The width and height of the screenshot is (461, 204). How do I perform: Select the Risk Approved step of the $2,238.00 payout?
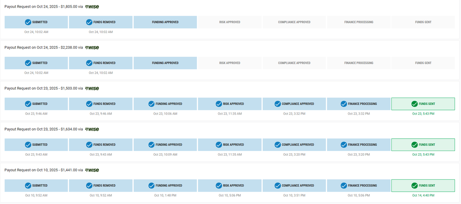(230, 63)
